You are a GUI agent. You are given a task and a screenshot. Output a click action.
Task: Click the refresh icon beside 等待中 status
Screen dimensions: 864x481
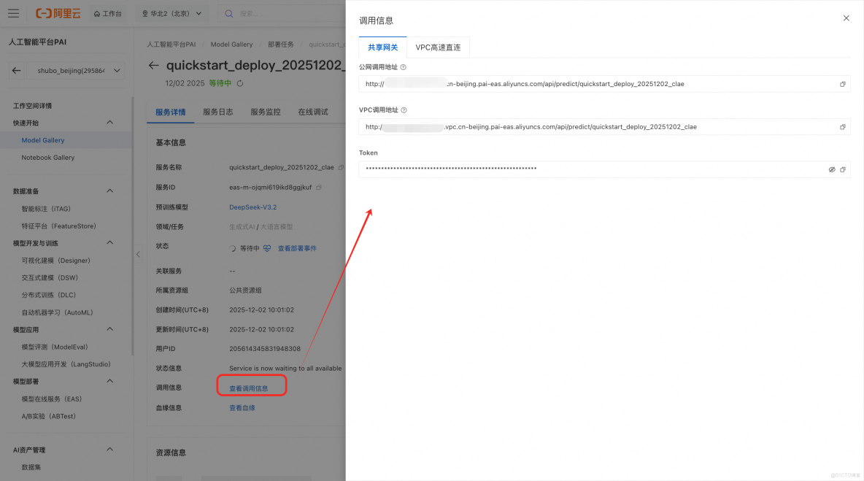tap(239, 82)
